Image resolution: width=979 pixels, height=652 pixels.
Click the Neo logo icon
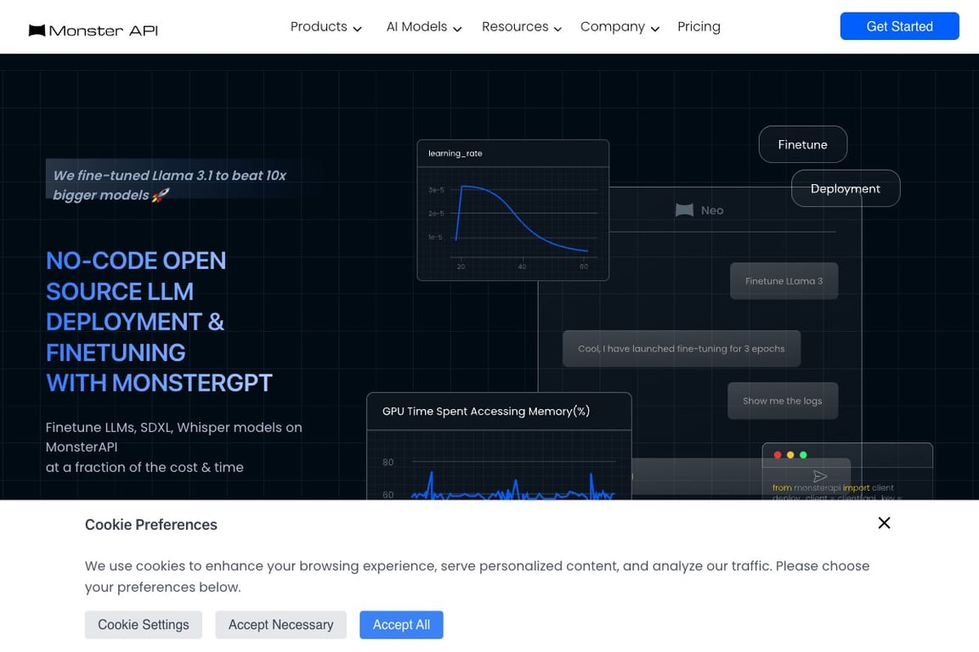[684, 211]
